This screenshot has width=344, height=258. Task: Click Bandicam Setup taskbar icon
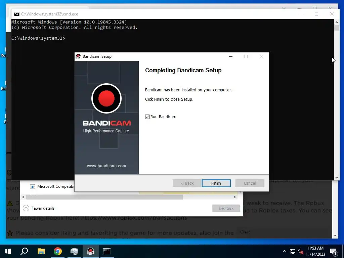pyautogui.click(x=91, y=251)
